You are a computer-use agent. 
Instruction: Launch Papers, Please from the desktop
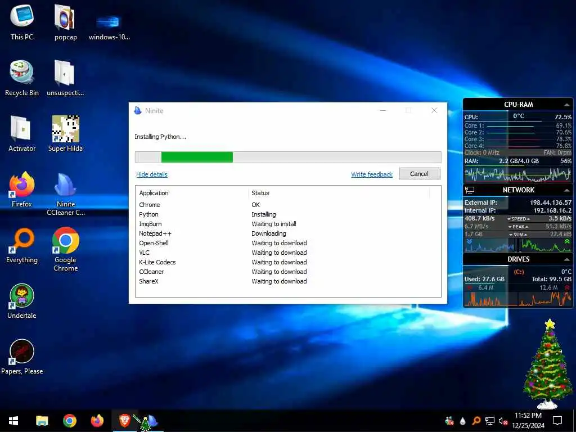point(22,357)
